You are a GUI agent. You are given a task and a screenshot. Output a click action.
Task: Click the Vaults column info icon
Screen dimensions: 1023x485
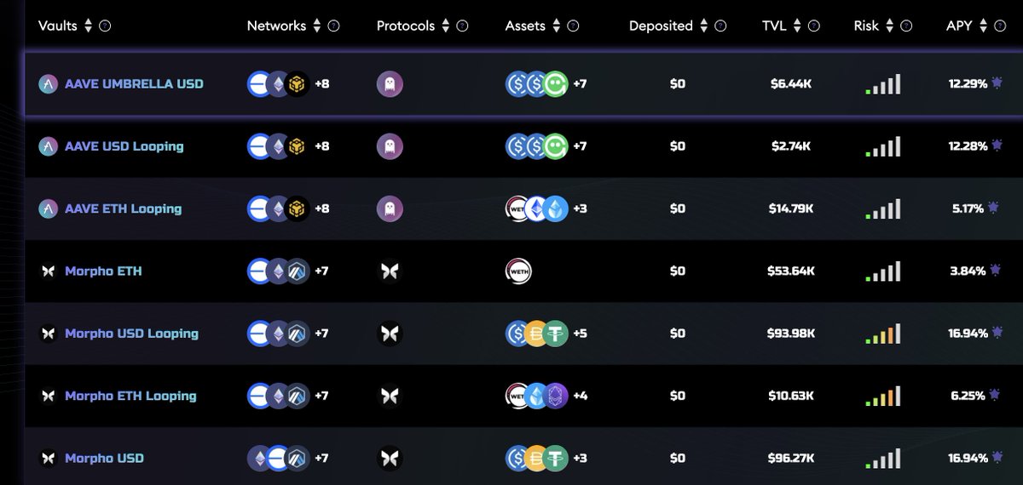point(105,26)
